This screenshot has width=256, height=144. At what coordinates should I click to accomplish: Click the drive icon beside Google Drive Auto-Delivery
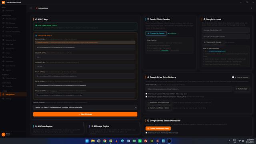click(148, 77)
